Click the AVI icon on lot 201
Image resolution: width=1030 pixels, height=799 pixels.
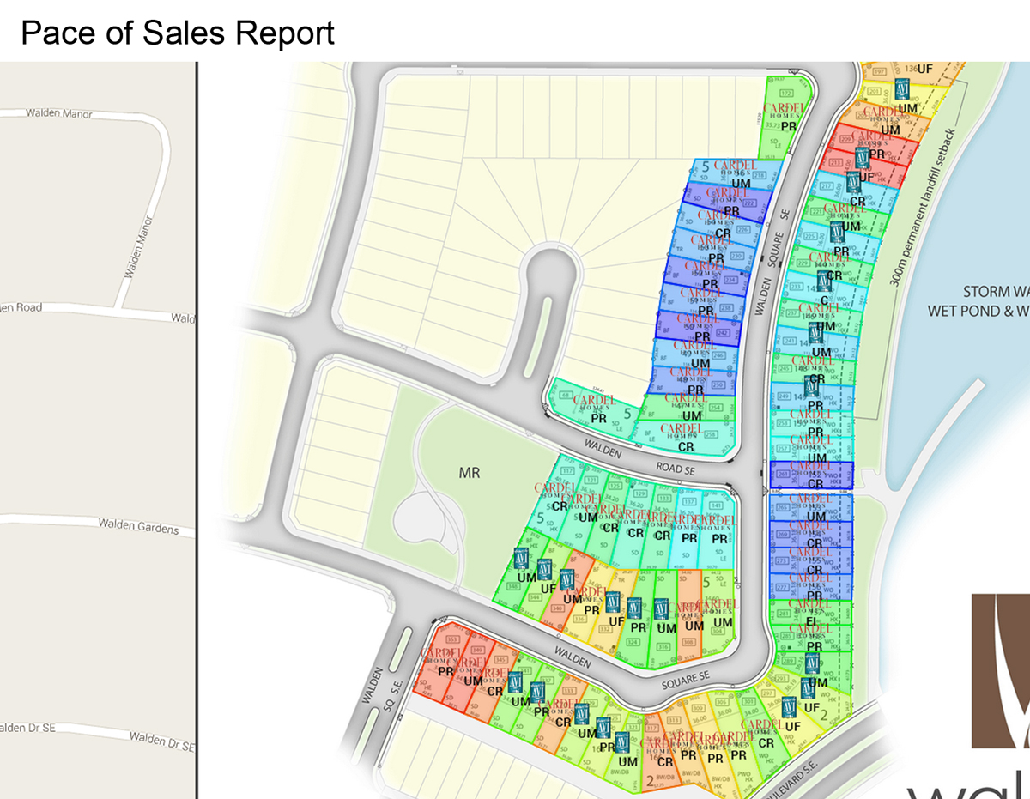pos(903,90)
